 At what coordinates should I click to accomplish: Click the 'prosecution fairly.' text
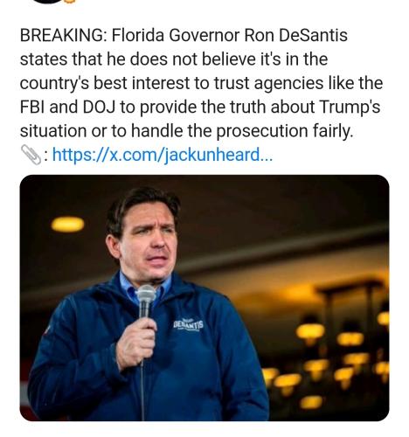click(284, 131)
